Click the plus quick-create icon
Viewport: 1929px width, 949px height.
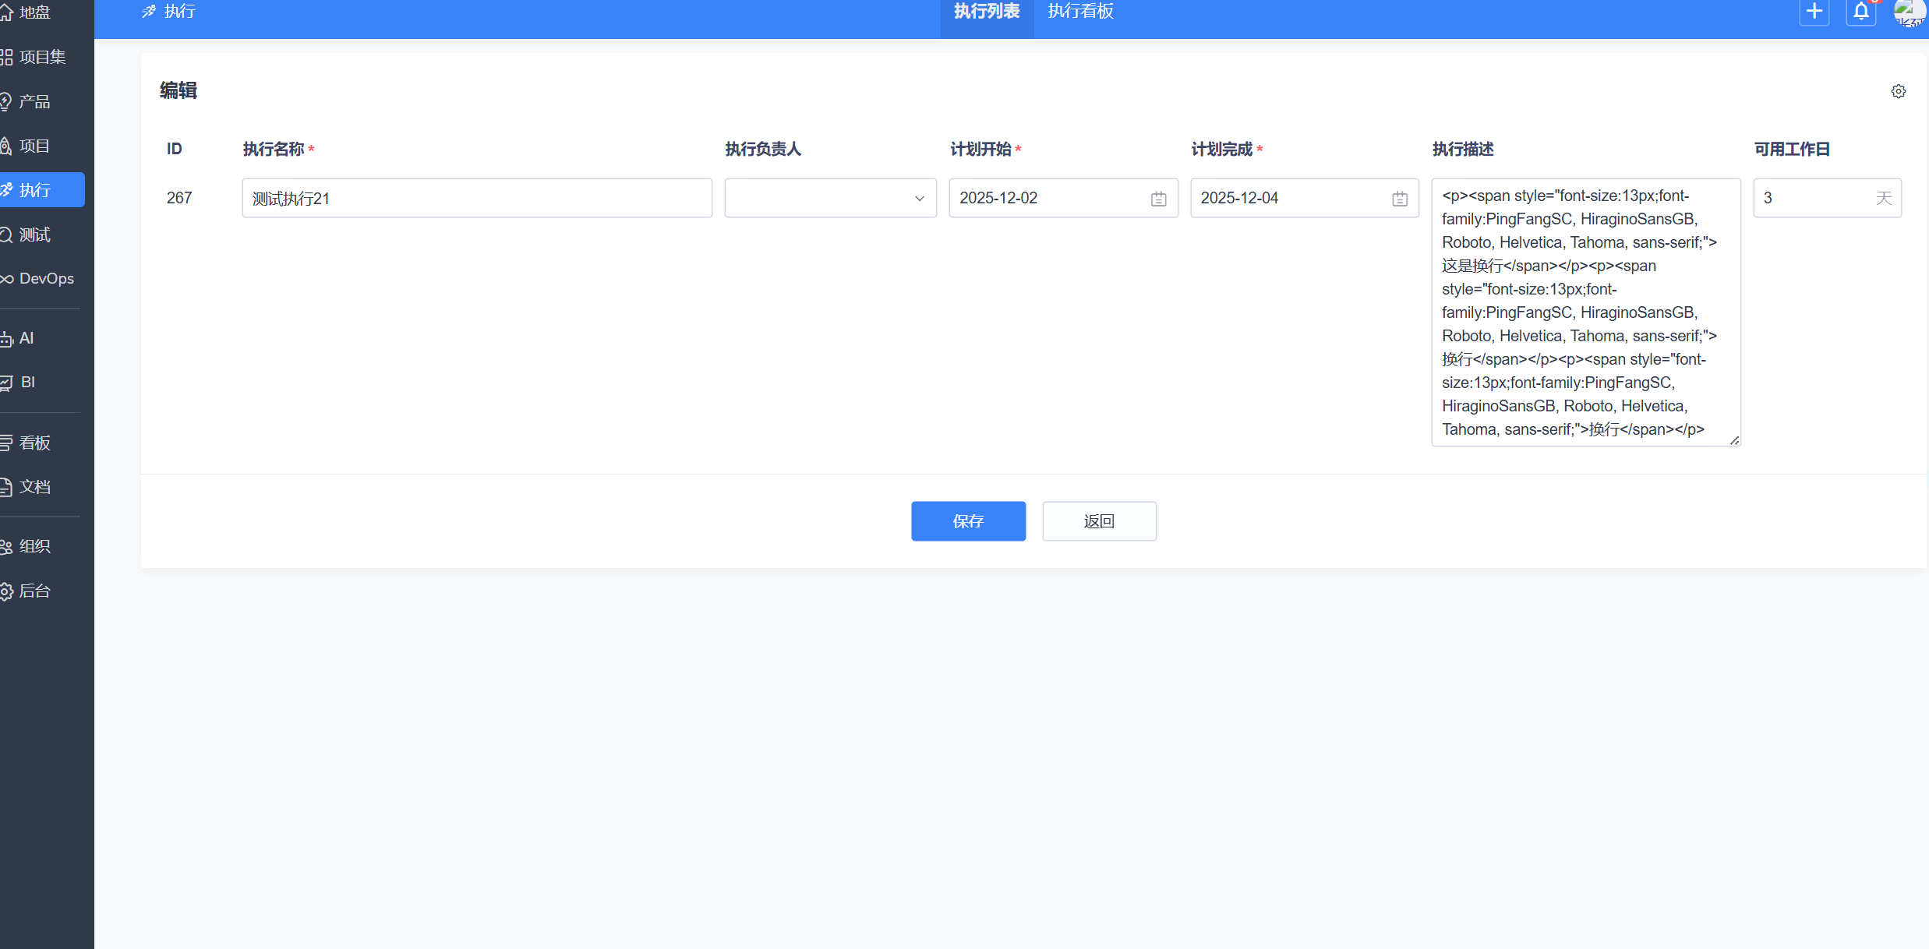tap(1814, 12)
